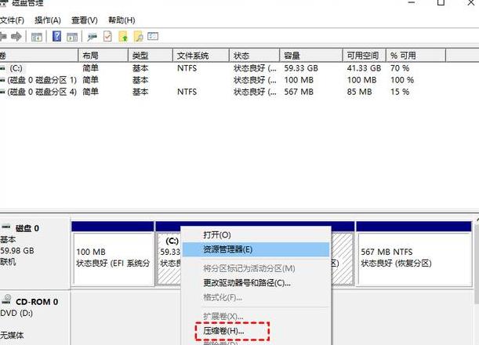Sort by the 布局 column header

(x=103, y=56)
